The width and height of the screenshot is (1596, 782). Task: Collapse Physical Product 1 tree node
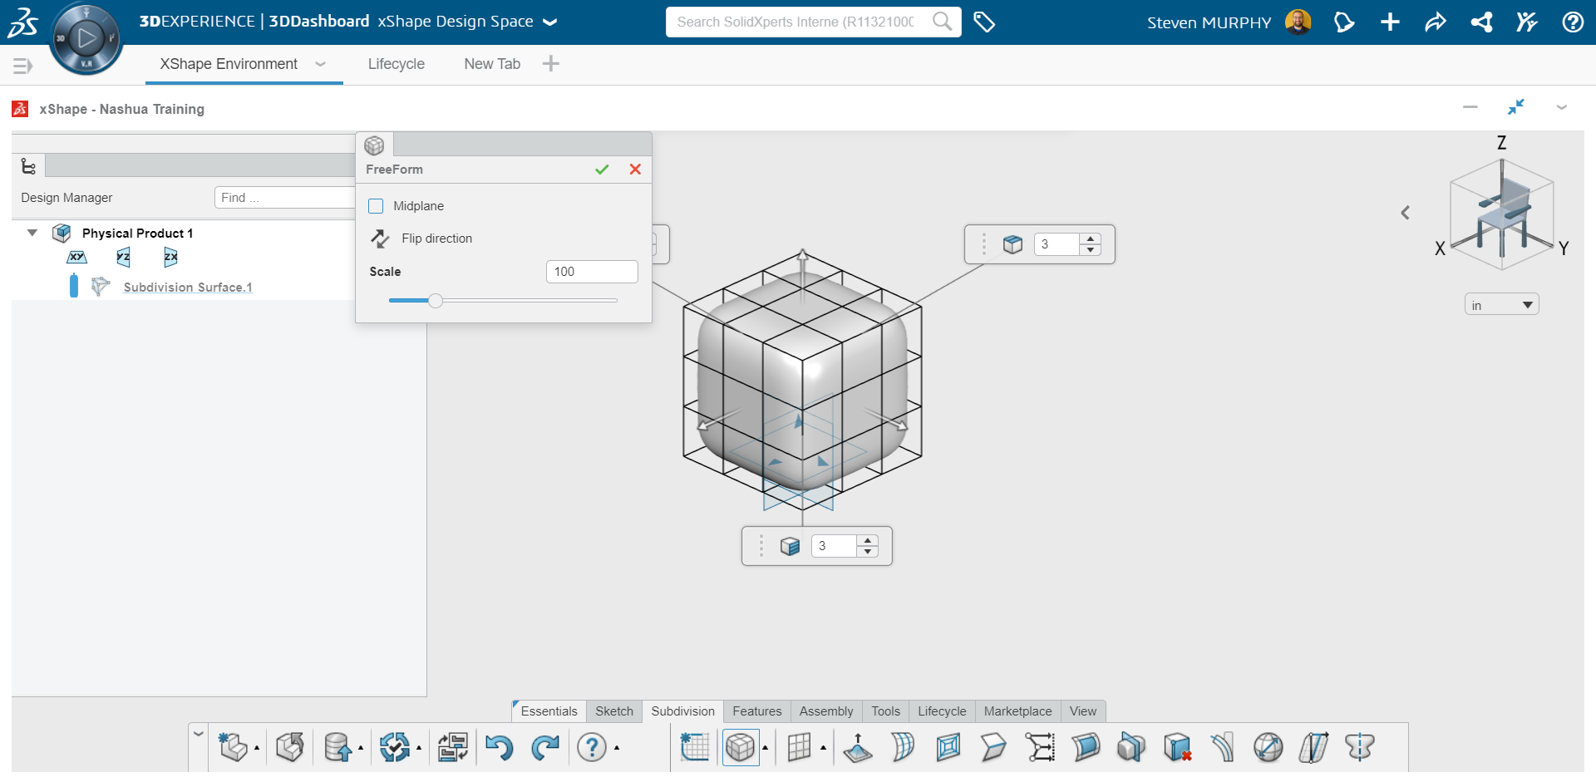click(x=32, y=233)
